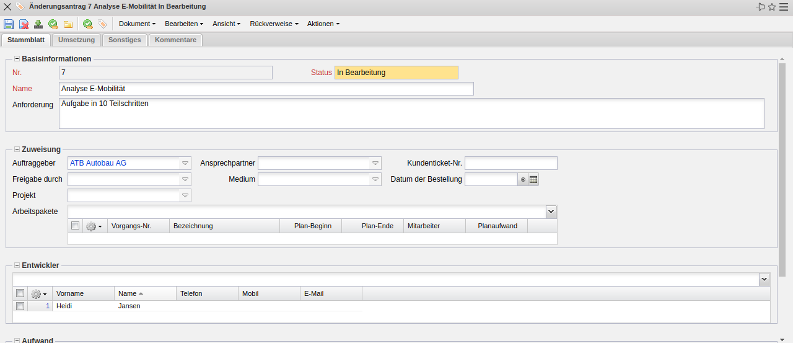Click the star favorite icon in title bar

[x=772, y=7]
